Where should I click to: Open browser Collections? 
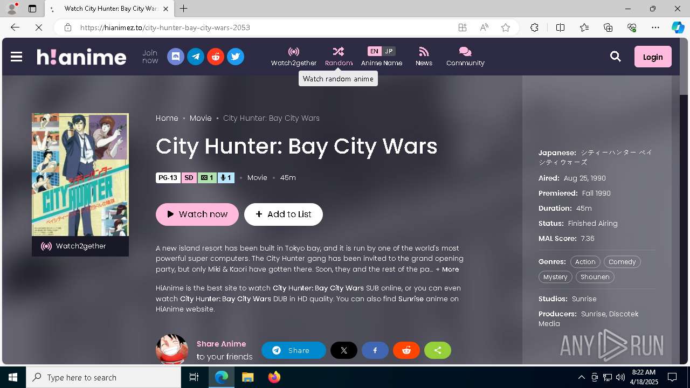click(x=608, y=27)
